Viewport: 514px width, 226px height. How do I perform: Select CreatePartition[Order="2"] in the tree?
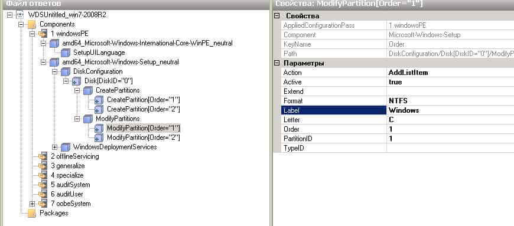click(x=143, y=109)
